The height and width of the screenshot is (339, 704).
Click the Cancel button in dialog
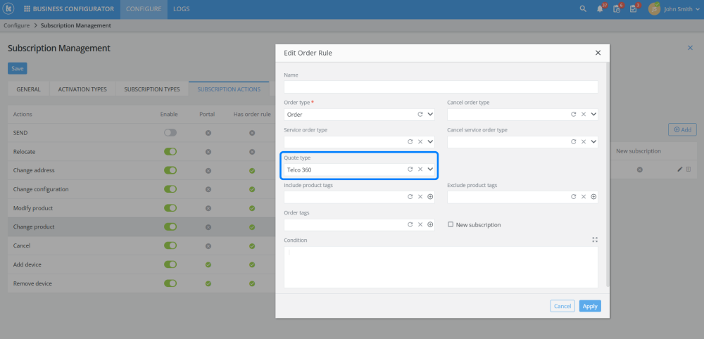pos(562,306)
